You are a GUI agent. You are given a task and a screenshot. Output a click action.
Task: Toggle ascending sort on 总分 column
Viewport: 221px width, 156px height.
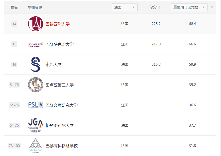pyautogui.click(x=160, y=6)
